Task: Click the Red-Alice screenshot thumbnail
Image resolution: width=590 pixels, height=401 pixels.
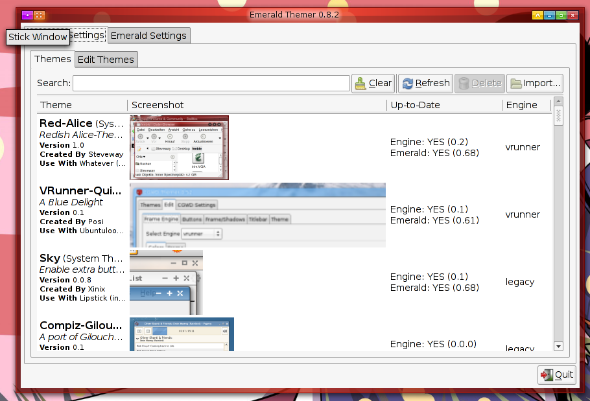Action: pyautogui.click(x=179, y=147)
